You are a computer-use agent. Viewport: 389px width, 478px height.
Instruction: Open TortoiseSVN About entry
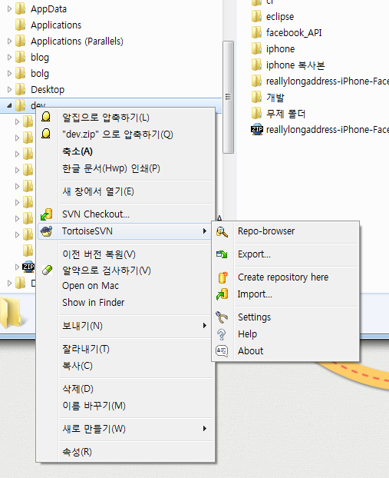click(x=285, y=351)
